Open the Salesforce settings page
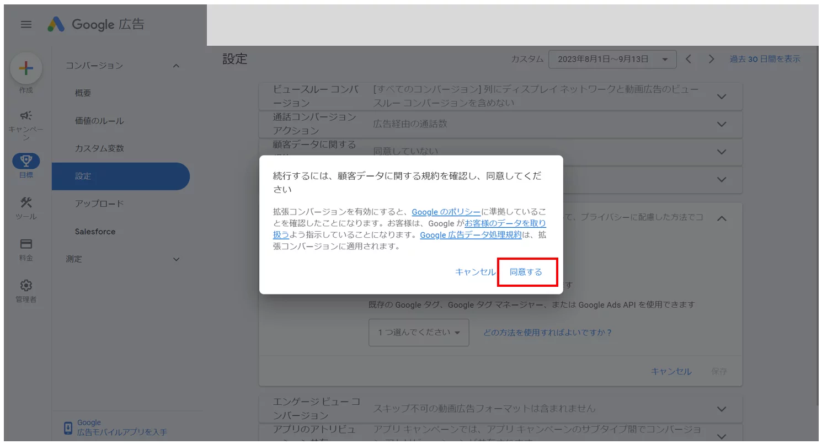This screenshot has height=444, width=822. click(x=94, y=231)
